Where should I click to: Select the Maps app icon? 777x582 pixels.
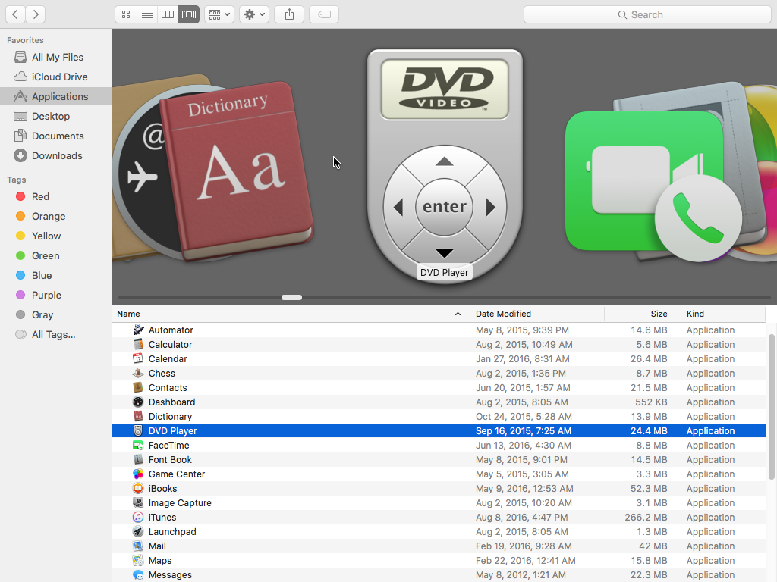click(x=138, y=560)
